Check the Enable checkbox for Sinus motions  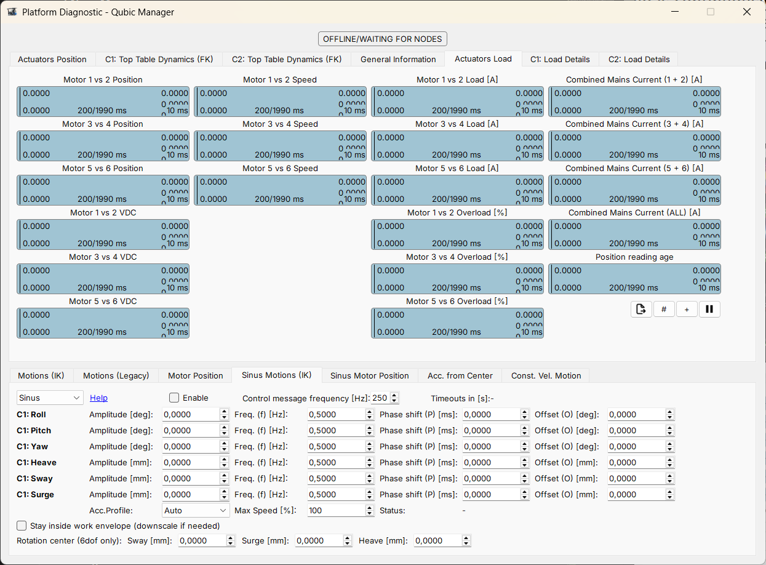(174, 397)
